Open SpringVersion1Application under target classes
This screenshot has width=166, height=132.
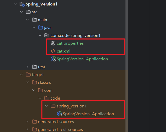[88, 114]
